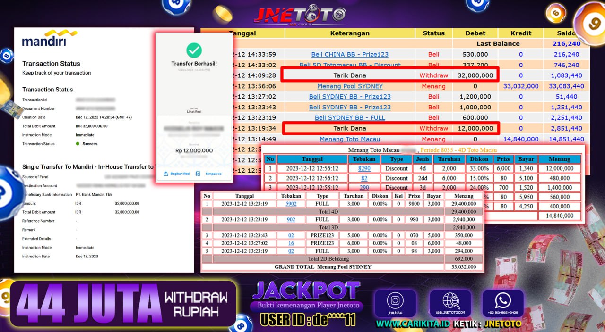Click the Bagikan Resi share icon
This screenshot has width=605, height=332.
pos(166,174)
